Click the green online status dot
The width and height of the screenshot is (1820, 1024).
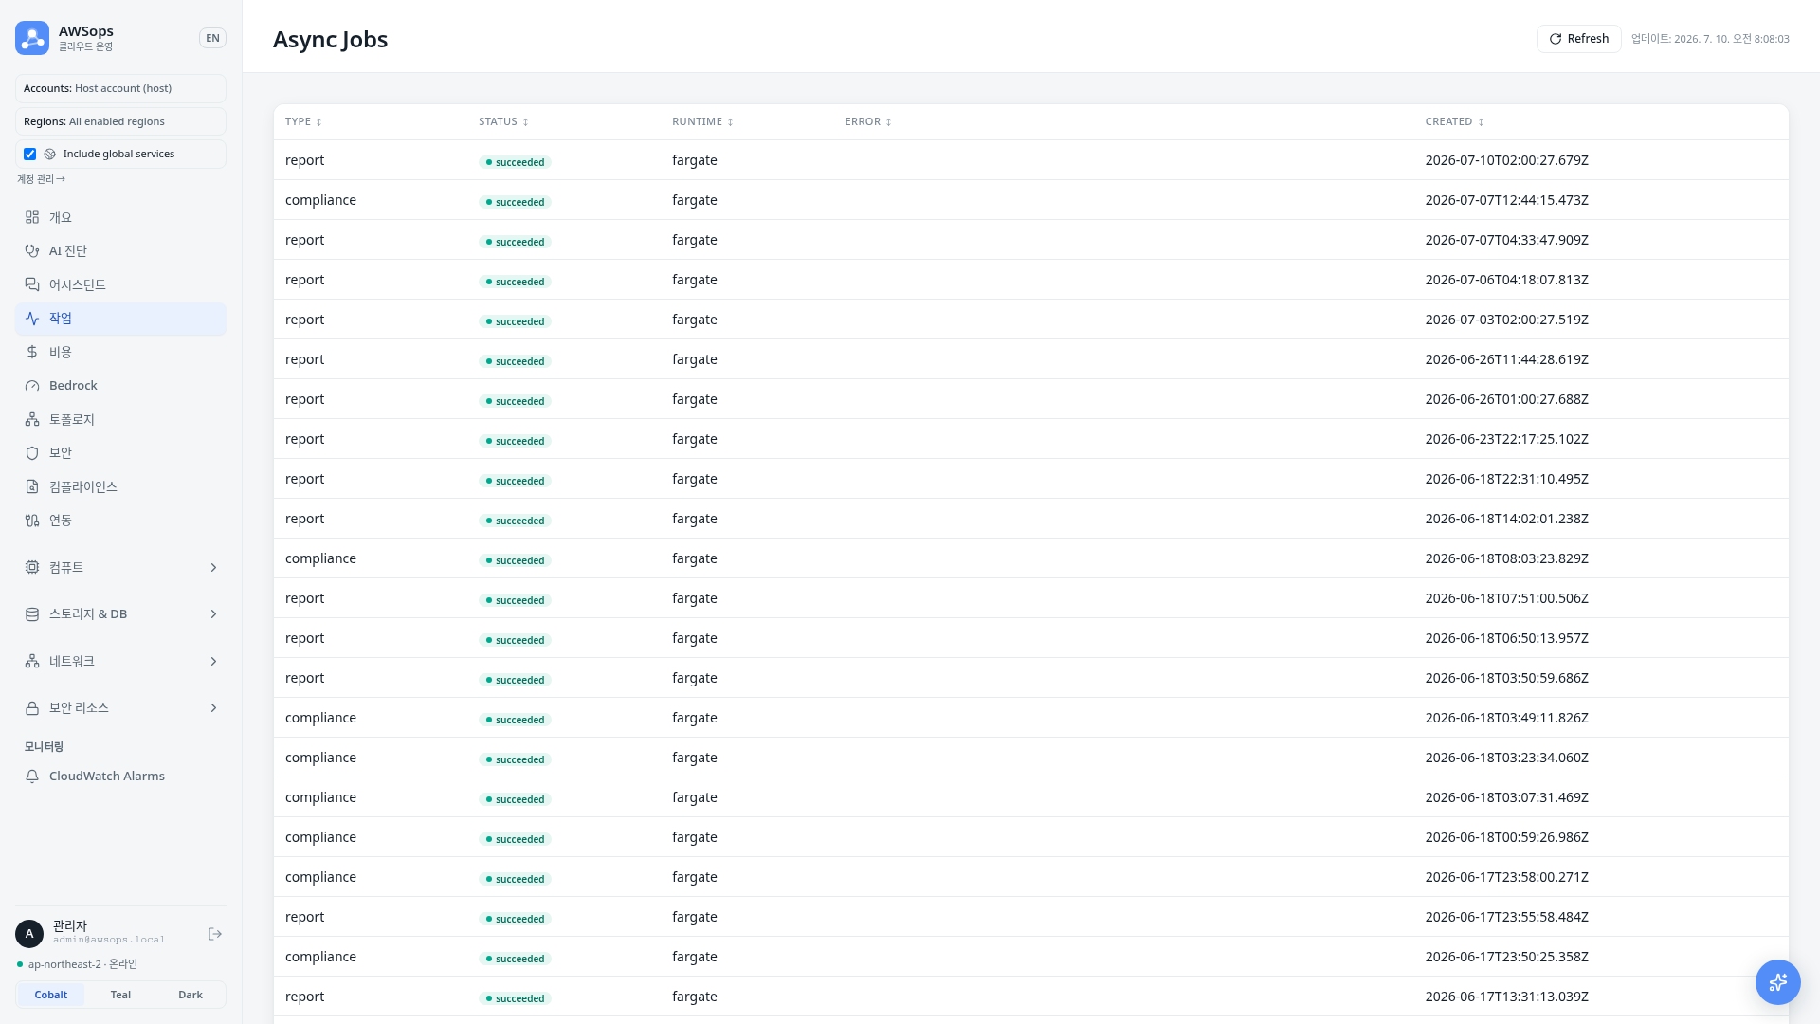(x=20, y=964)
